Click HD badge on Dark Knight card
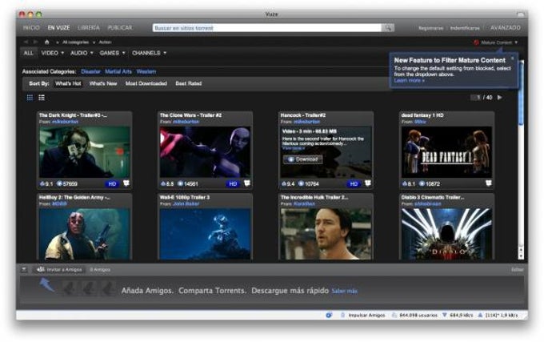This screenshot has height=342, width=544. tap(112, 183)
